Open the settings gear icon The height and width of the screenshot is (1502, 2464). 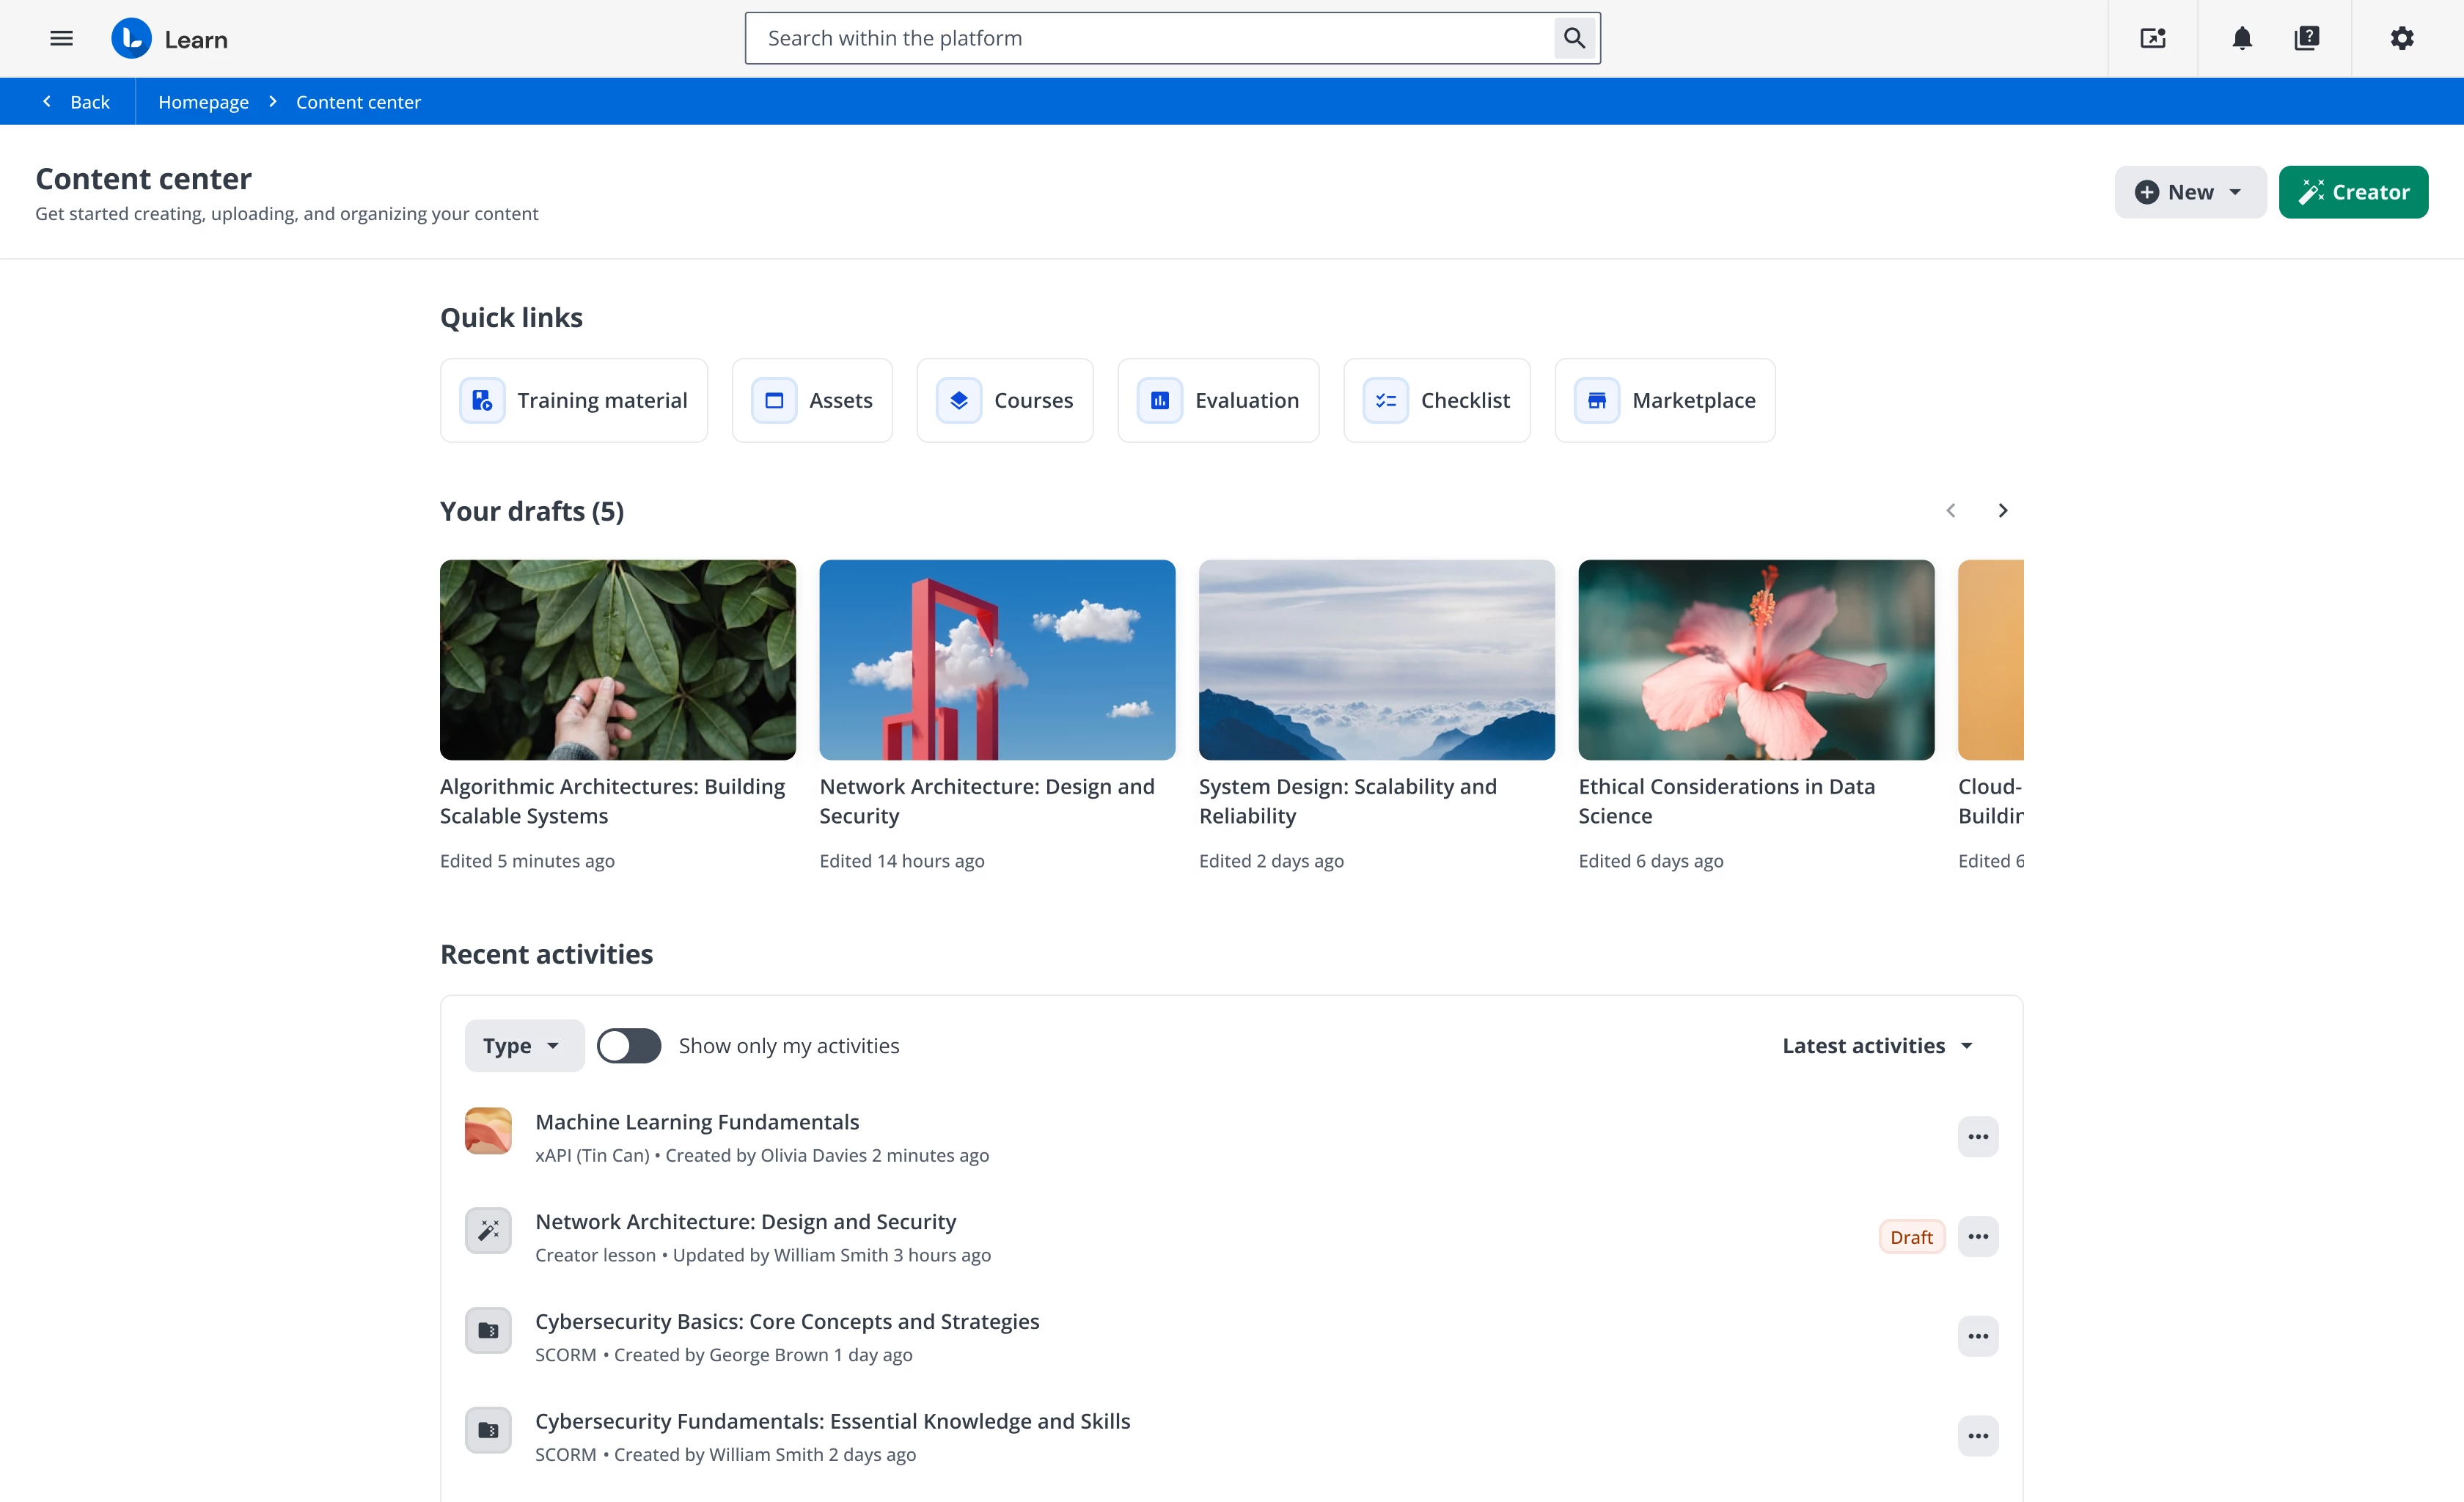(2402, 39)
